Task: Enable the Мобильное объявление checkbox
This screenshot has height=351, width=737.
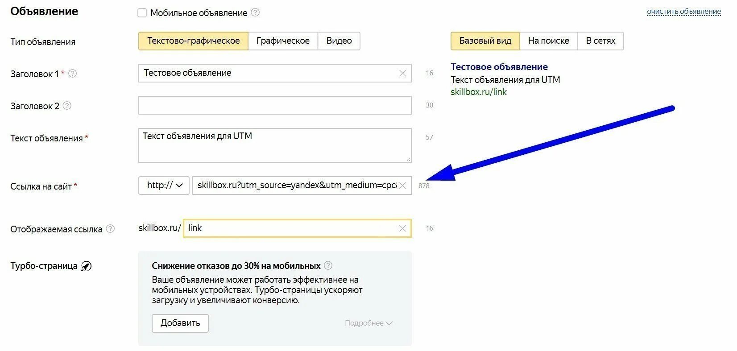Action: coord(142,13)
